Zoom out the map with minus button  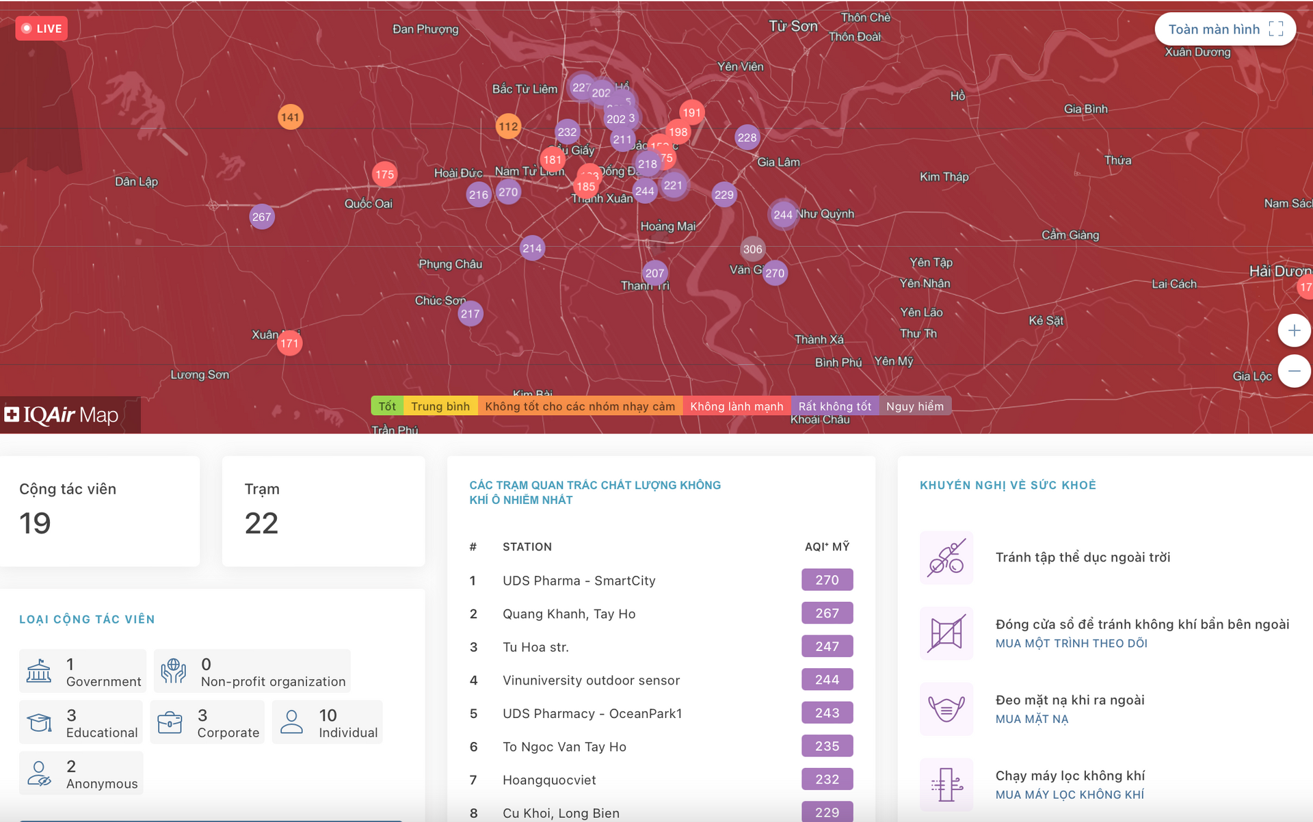point(1294,371)
